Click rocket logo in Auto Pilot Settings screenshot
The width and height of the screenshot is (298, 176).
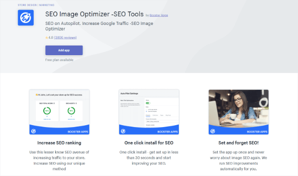tap(123, 131)
